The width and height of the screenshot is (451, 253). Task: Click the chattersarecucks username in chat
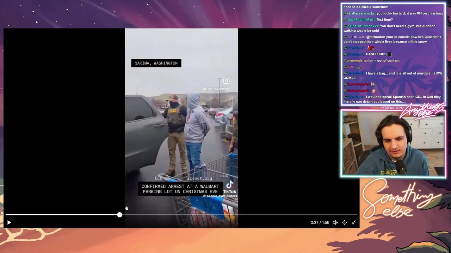click(x=361, y=13)
